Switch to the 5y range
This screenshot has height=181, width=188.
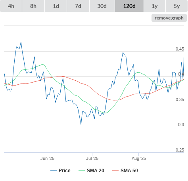177,6
